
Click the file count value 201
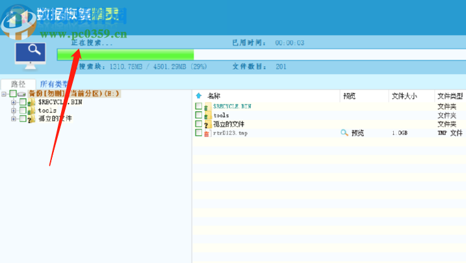pyautogui.click(x=281, y=66)
